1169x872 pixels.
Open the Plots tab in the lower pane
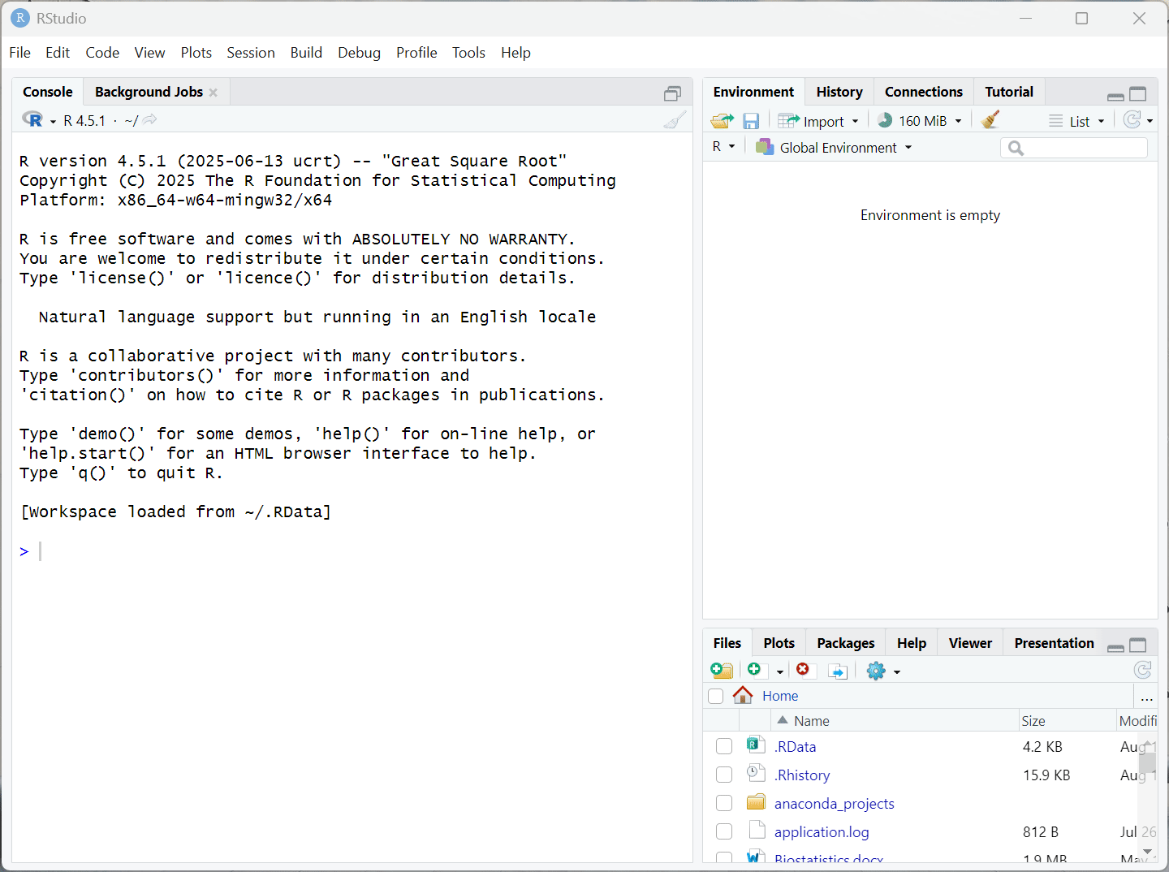[x=779, y=643]
